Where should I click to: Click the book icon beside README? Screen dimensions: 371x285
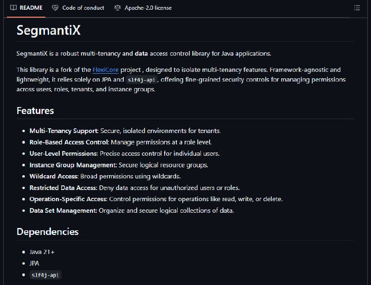click(x=13, y=8)
